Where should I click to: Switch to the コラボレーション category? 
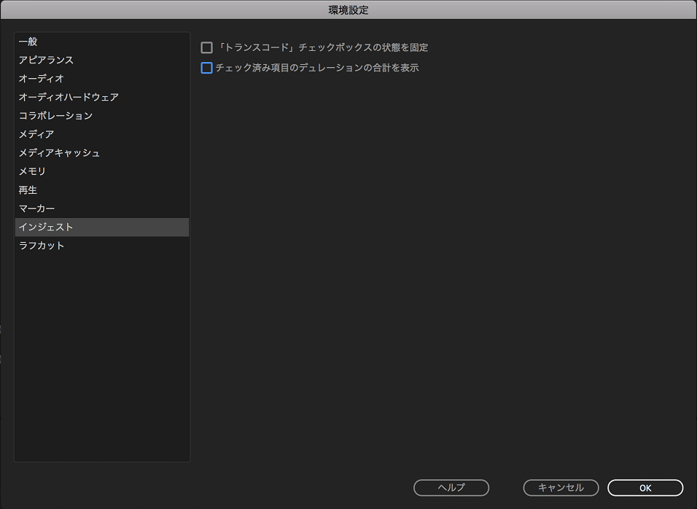(x=55, y=116)
